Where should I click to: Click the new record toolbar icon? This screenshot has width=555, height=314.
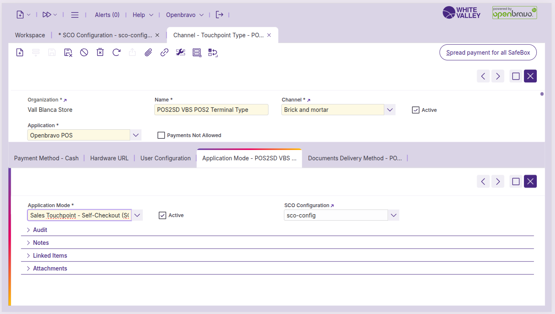(19, 53)
